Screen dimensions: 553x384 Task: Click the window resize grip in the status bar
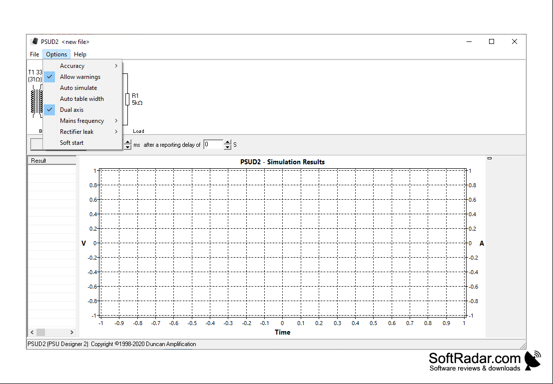click(x=523, y=346)
